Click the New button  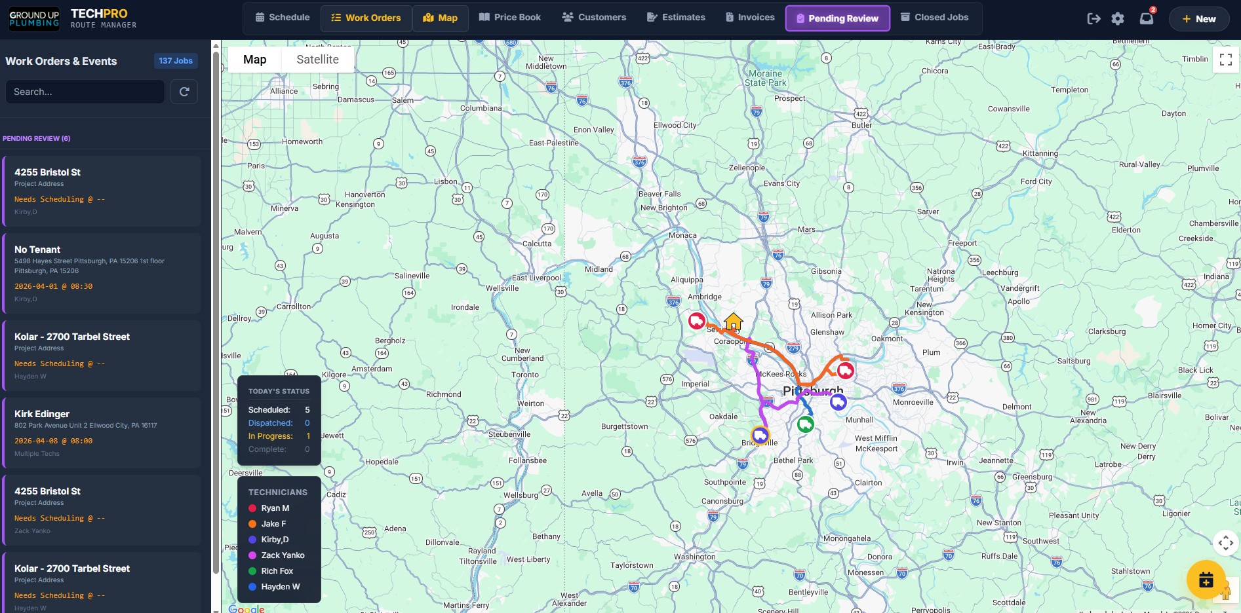[x=1199, y=19]
